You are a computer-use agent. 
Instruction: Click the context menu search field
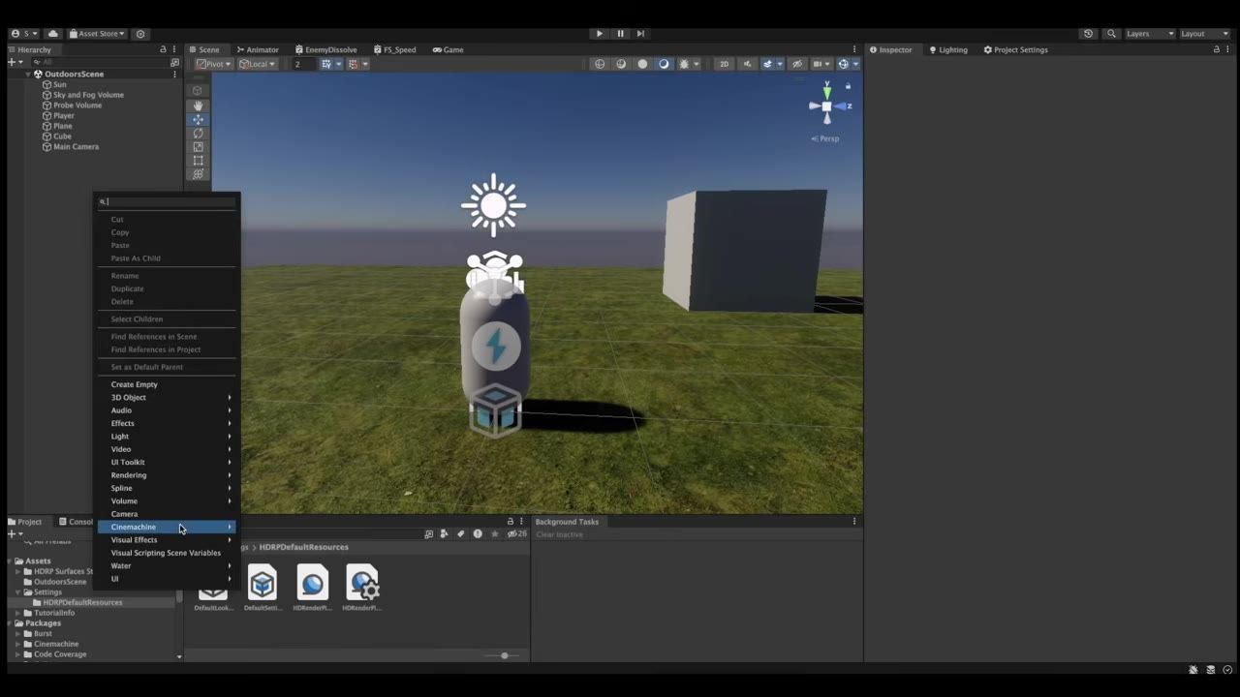point(167,202)
